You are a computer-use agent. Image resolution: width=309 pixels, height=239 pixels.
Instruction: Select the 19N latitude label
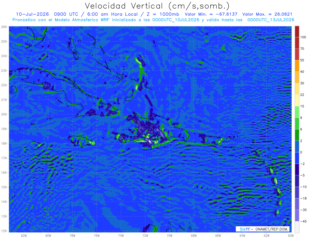[4, 129]
